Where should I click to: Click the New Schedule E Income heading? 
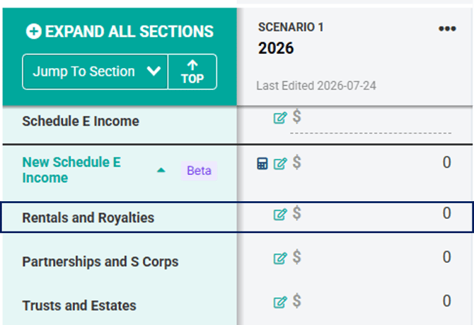(71, 170)
